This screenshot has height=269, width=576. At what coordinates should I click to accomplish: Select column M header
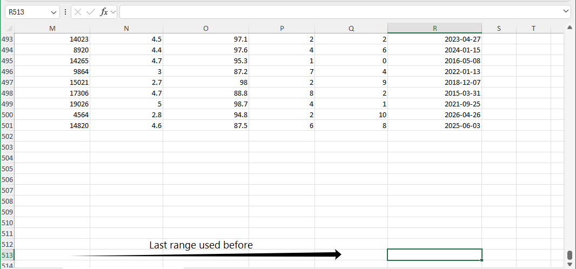52,28
